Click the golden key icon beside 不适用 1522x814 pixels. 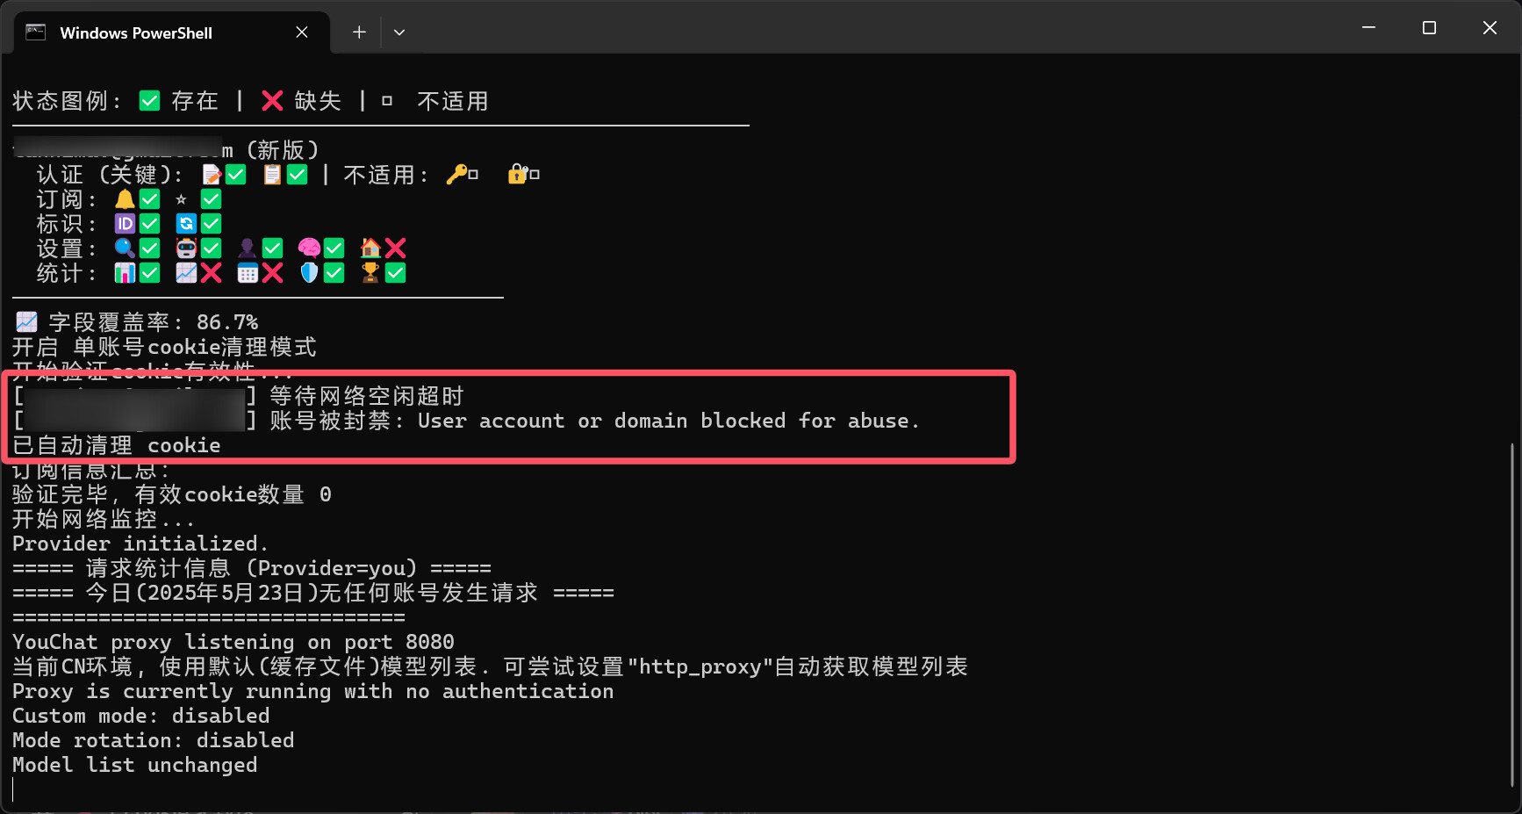(456, 175)
